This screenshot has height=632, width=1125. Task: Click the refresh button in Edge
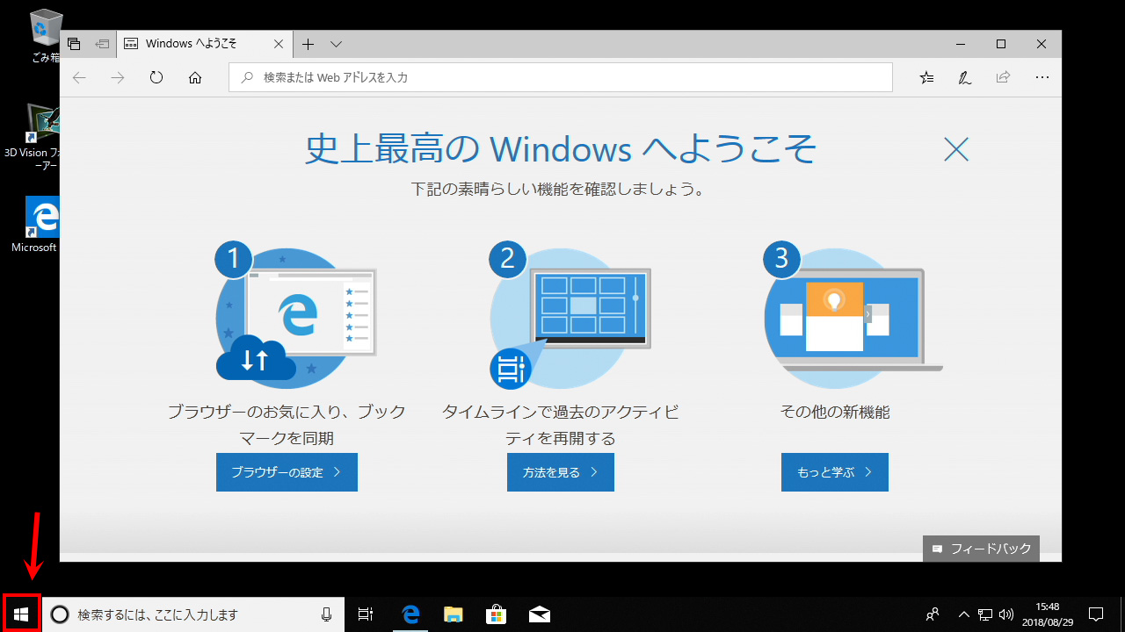tap(156, 77)
